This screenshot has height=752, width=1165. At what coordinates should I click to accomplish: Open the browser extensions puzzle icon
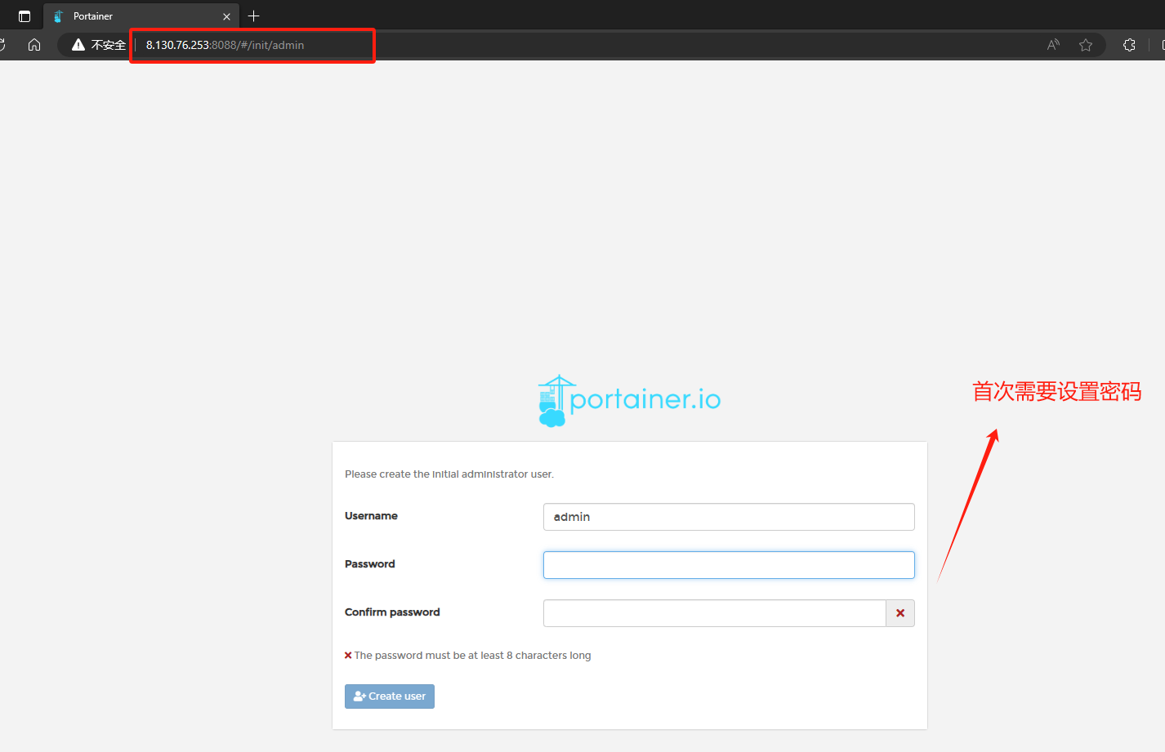(1129, 45)
